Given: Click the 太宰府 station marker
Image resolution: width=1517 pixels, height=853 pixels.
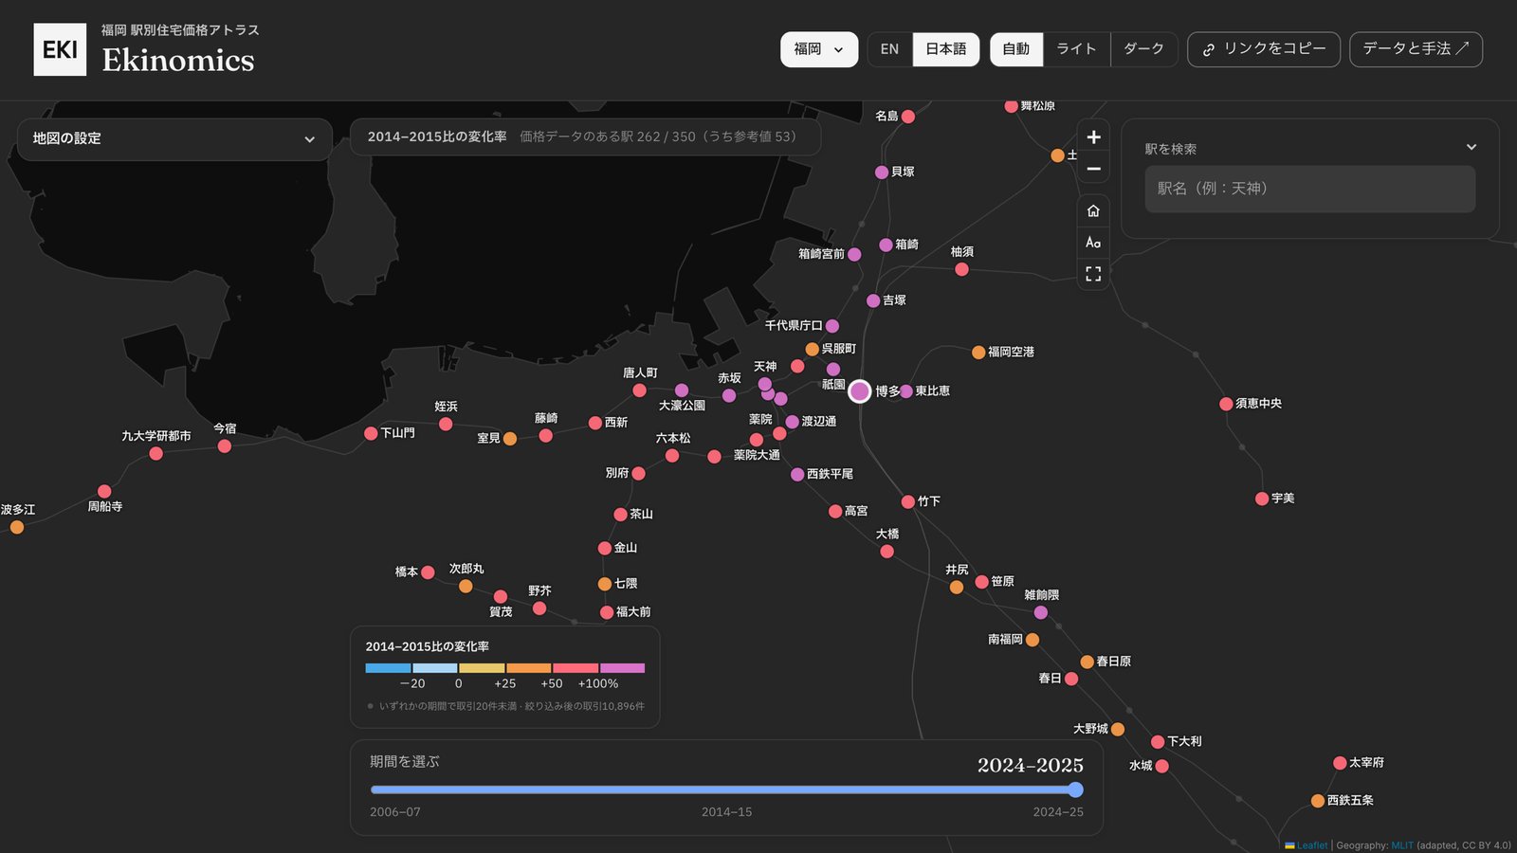Looking at the screenshot, I should [1340, 763].
